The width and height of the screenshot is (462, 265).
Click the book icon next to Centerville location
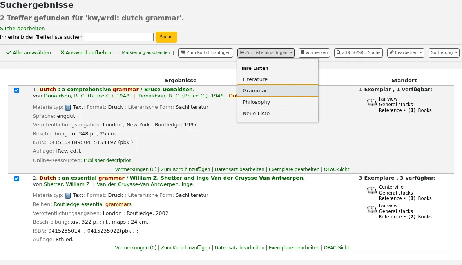(372, 190)
